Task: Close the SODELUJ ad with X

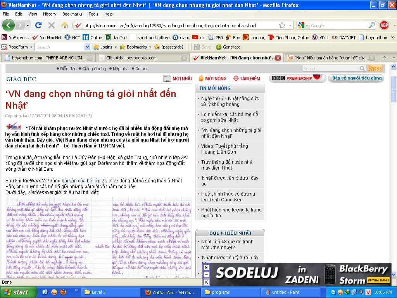Action: click(206, 282)
